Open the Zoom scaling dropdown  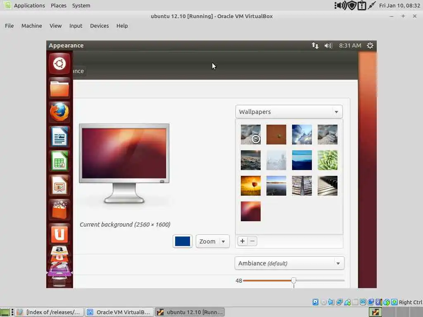[x=212, y=241]
